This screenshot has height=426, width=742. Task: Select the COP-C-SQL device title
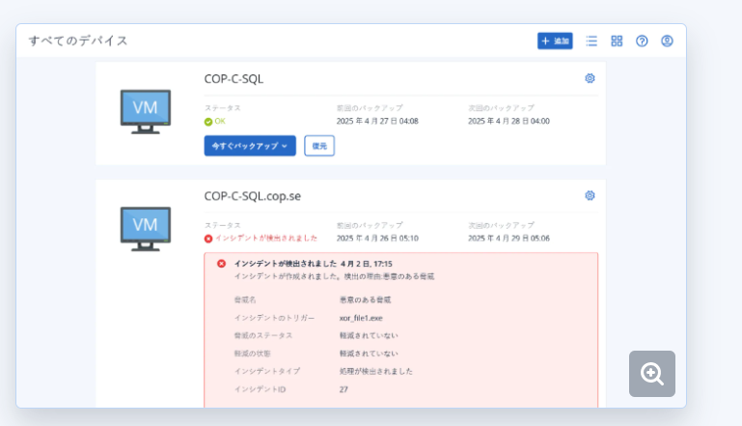click(x=234, y=78)
